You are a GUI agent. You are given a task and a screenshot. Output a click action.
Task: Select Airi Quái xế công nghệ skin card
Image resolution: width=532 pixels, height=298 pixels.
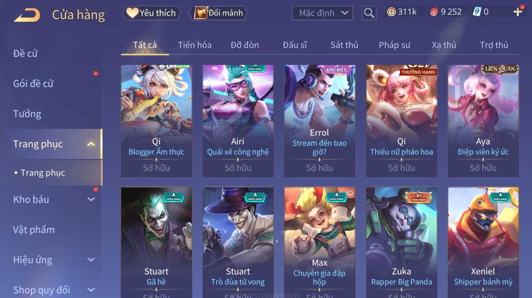pos(238,121)
